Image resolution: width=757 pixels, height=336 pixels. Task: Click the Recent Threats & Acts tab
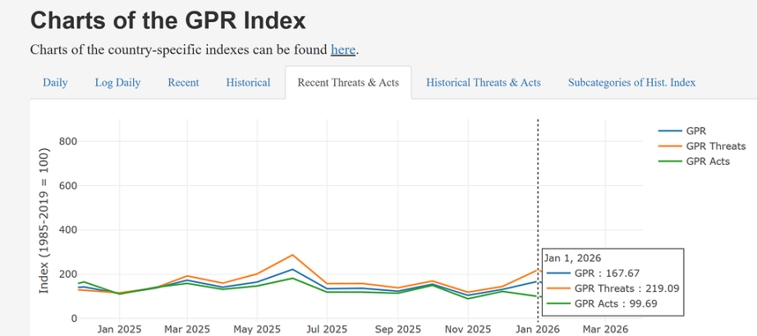tap(348, 83)
